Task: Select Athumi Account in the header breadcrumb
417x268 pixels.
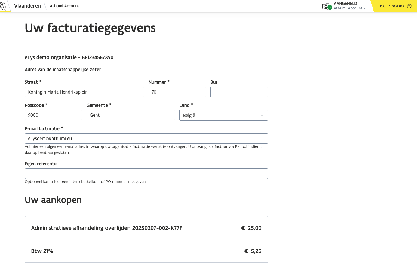Action: pyautogui.click(x=64, y=6)
